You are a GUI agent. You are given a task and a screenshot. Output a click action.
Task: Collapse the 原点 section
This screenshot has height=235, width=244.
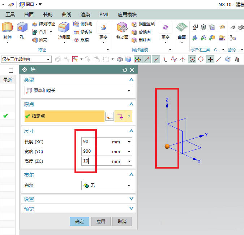[131, 104]
